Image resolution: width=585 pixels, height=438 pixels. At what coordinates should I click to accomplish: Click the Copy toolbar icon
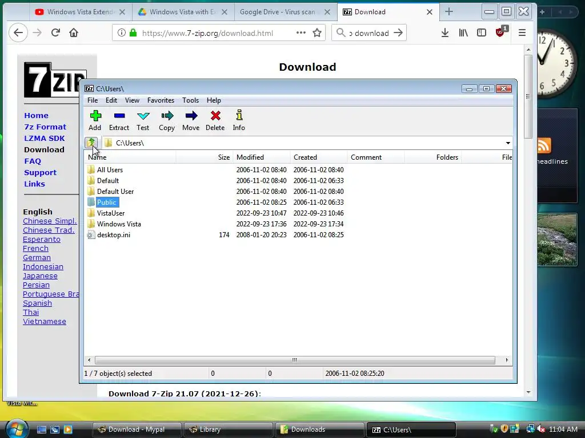pos(167,121)
